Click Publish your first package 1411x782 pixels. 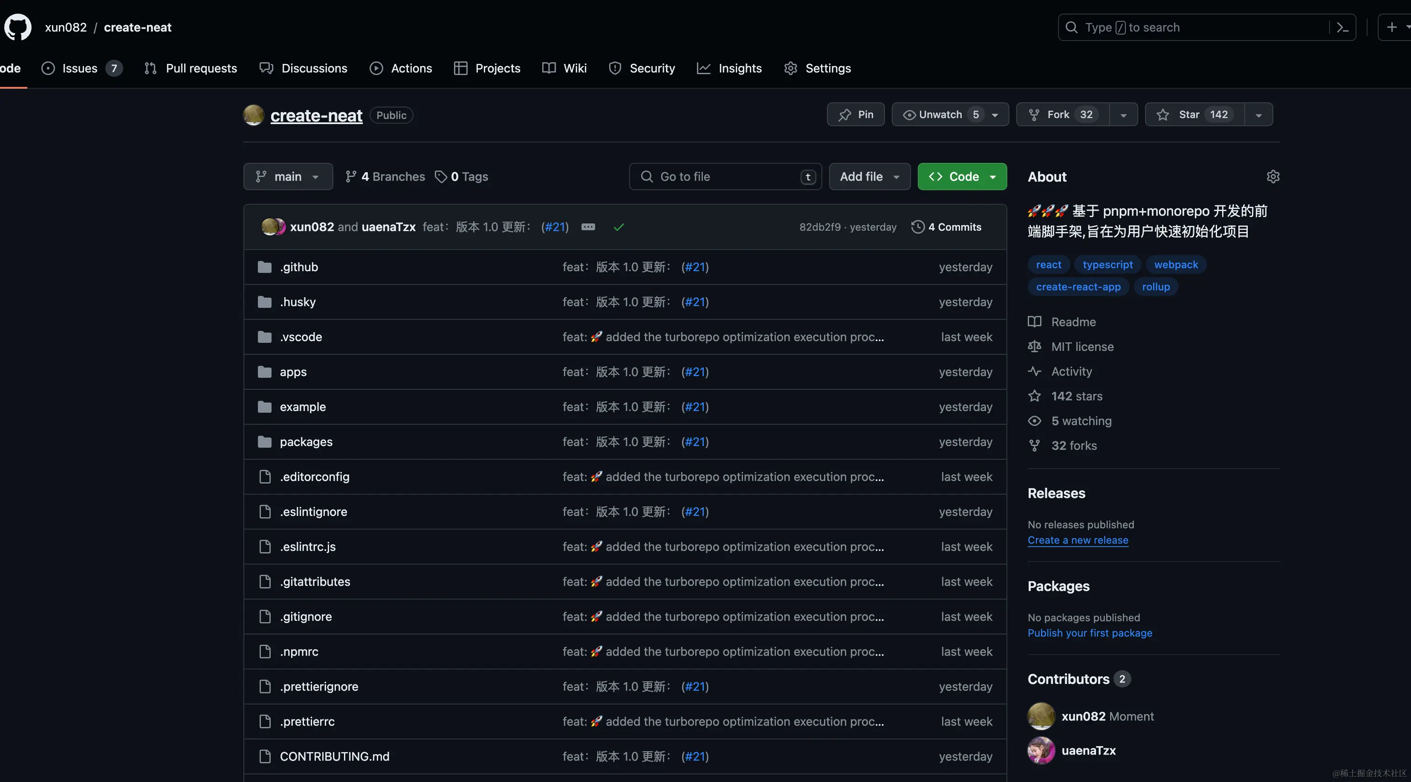pos(1090,633)
